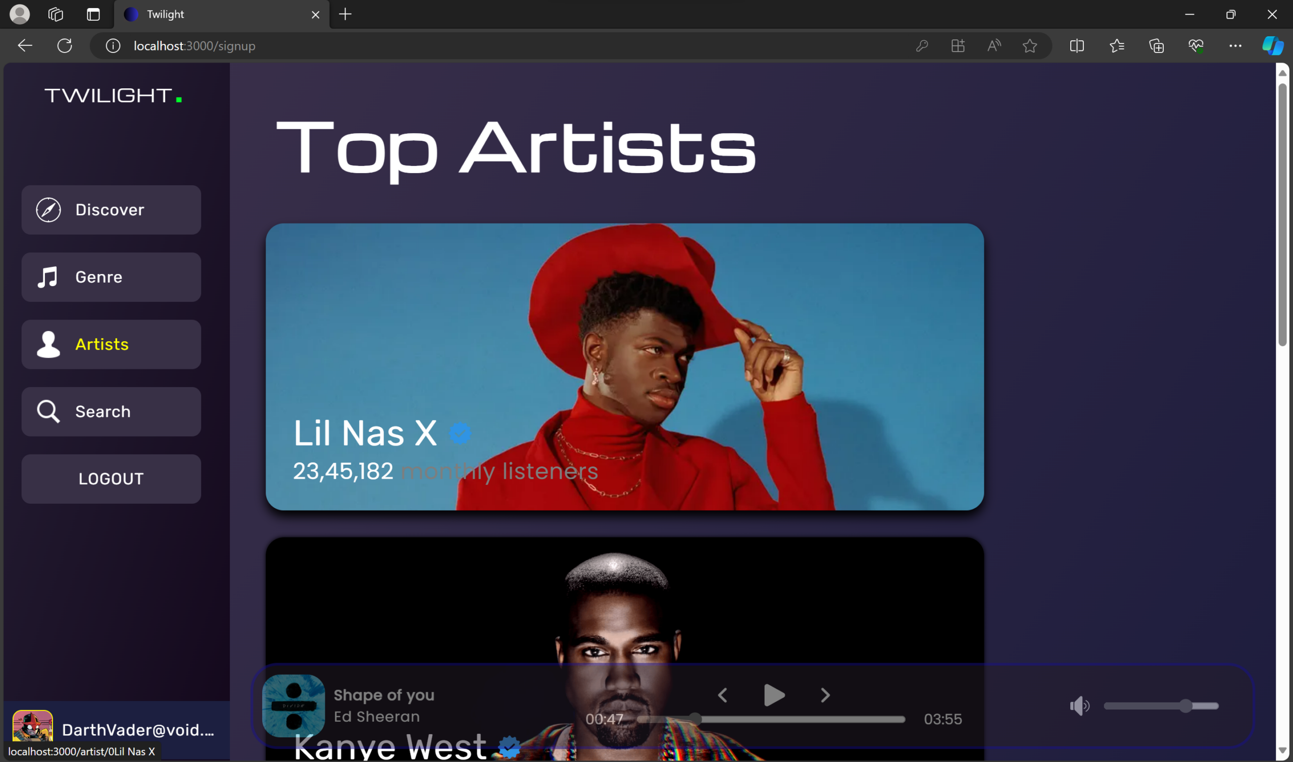Go to Artists section in the sidebar
The image size is (1293, 762).
[x=111, y=345]
